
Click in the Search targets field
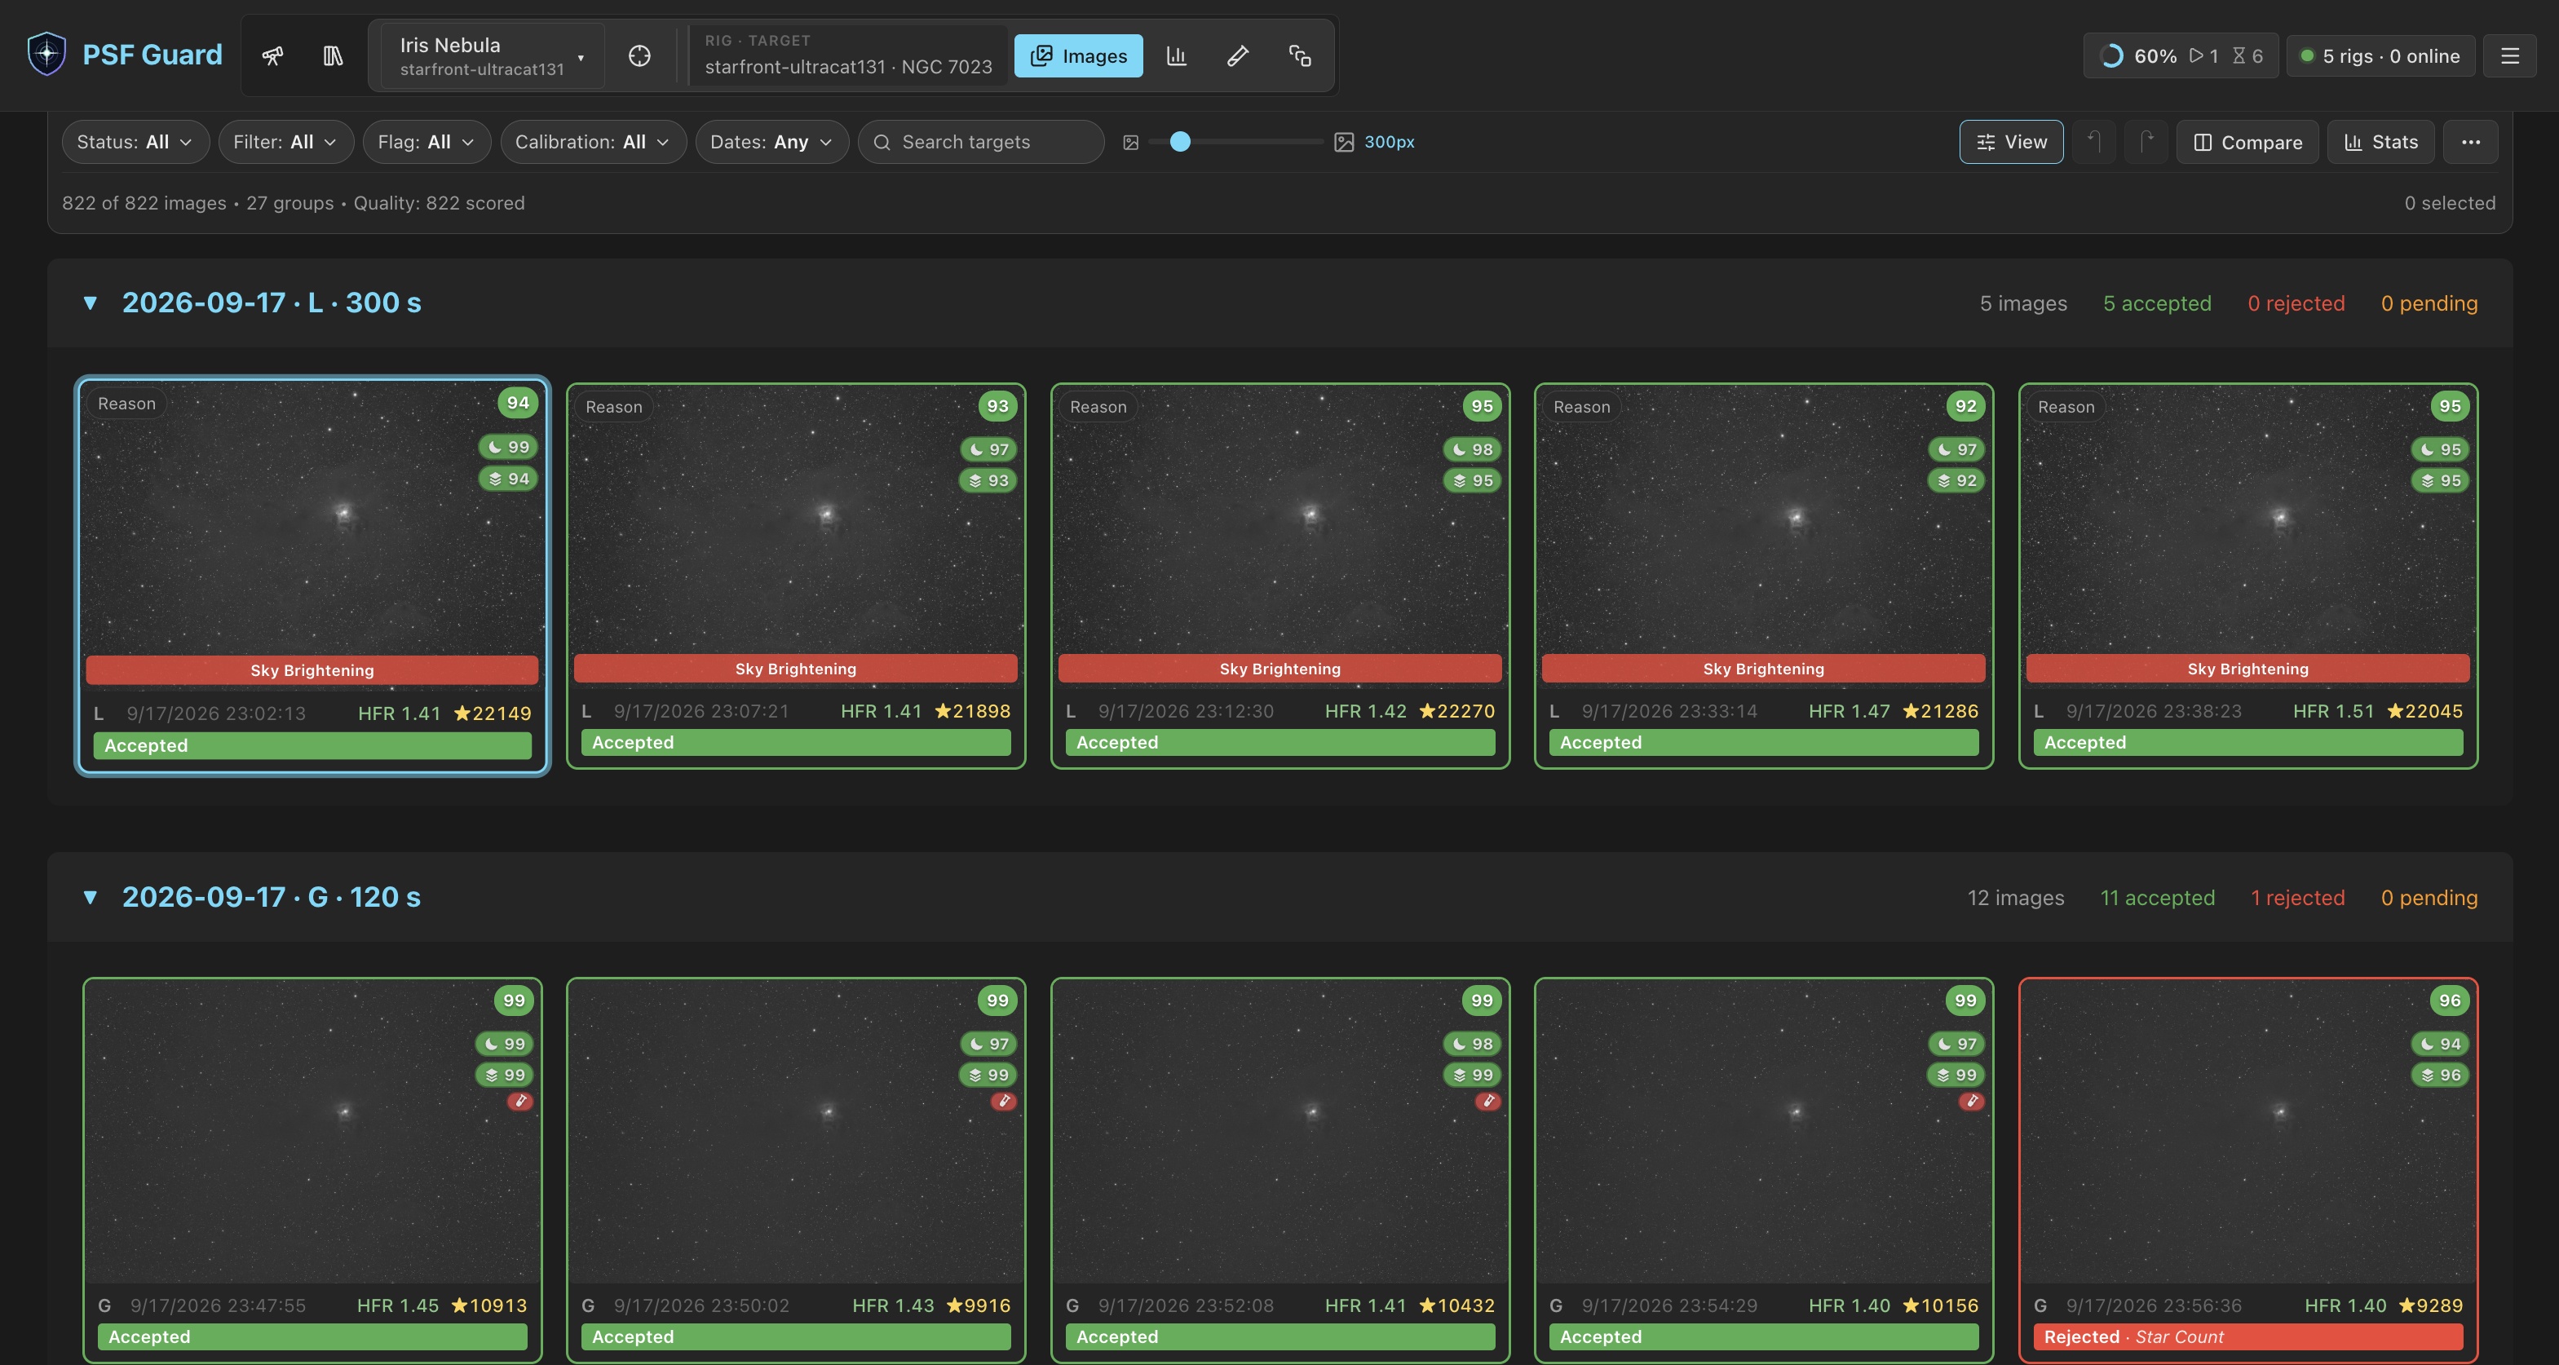(982, 142)
